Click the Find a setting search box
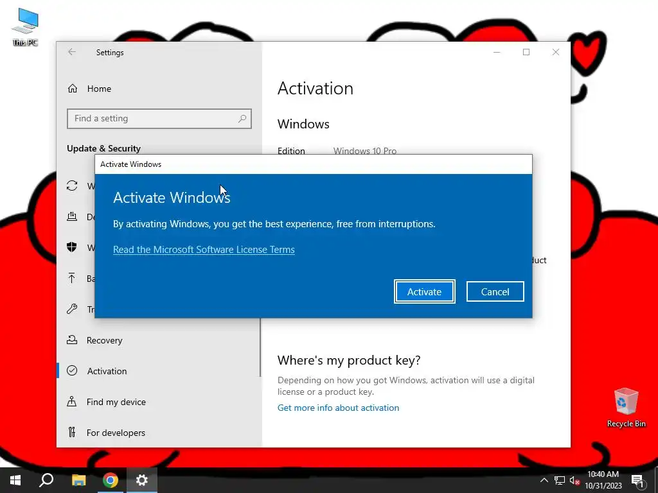 [159, 119]
